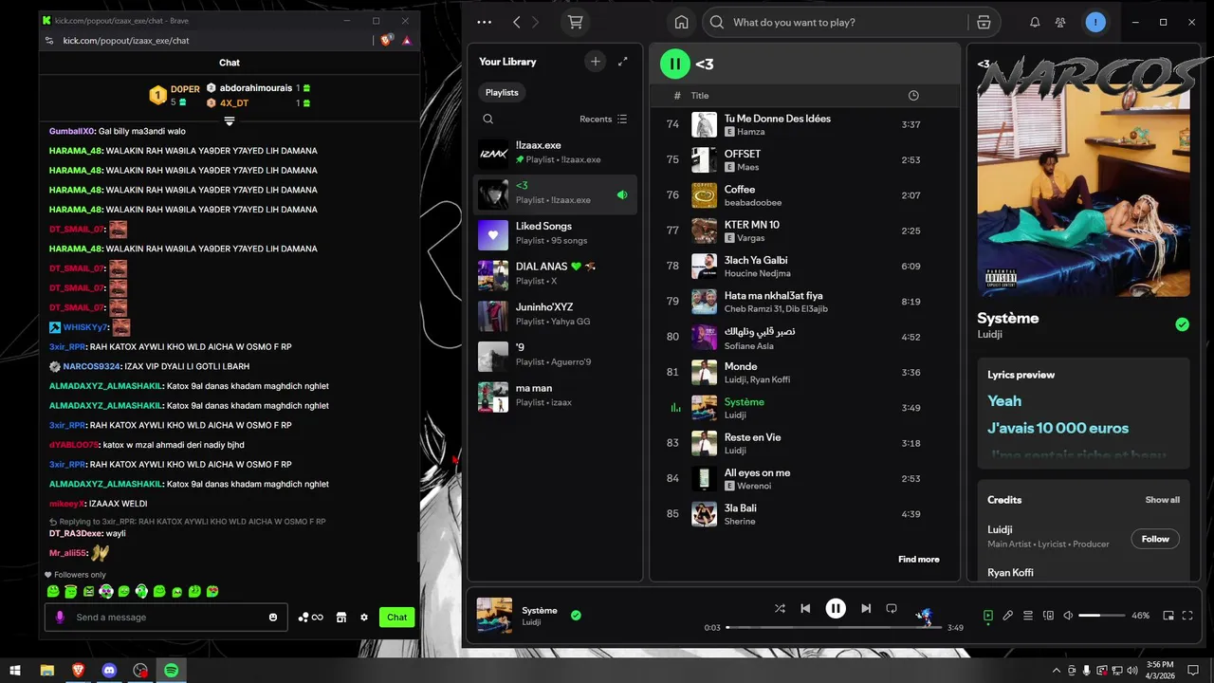
Task: Open the Kick channel points icon
Action: (310, 618)
